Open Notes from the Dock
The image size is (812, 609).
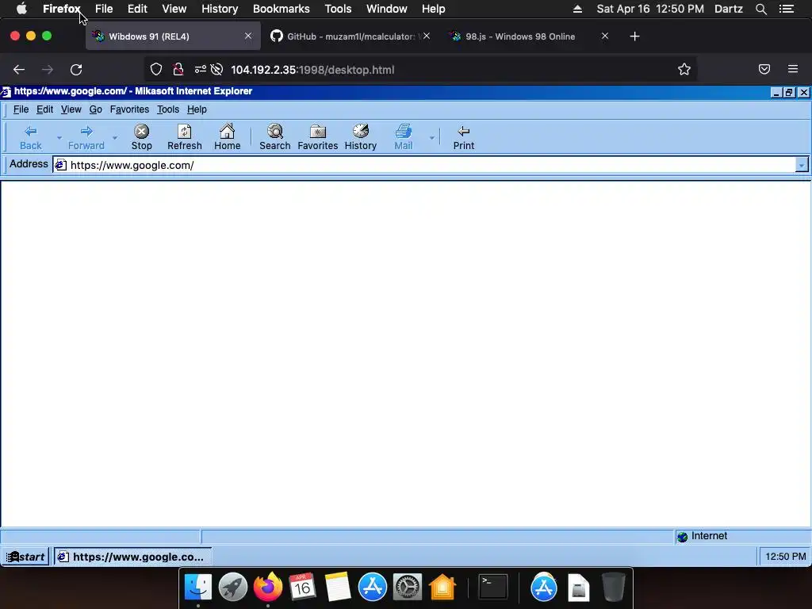pyautogui.click(x=338, y=588)
